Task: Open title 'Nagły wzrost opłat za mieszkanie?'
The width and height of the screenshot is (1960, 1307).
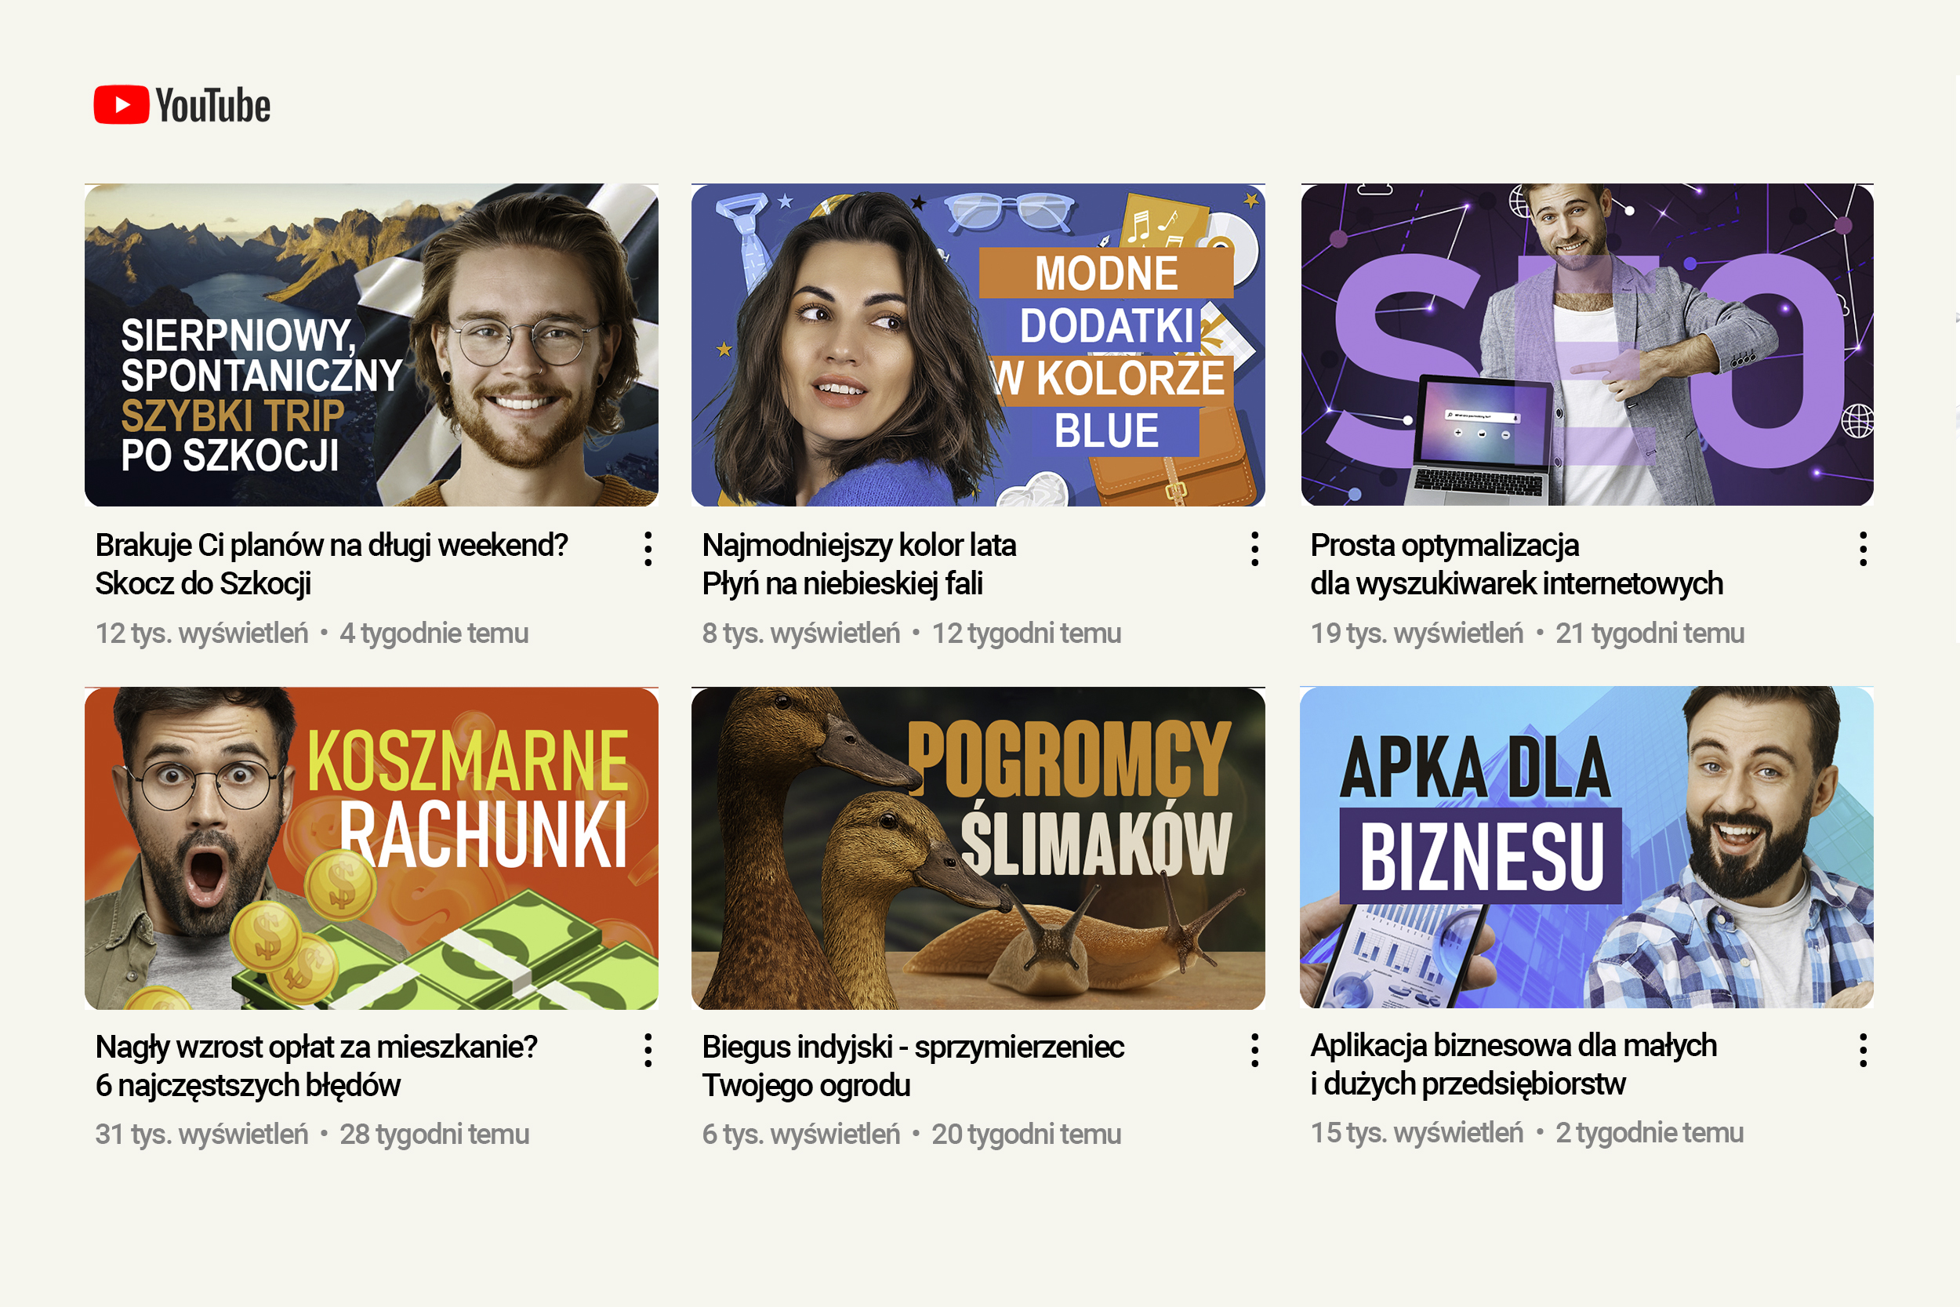Action: pos(317,1047)
